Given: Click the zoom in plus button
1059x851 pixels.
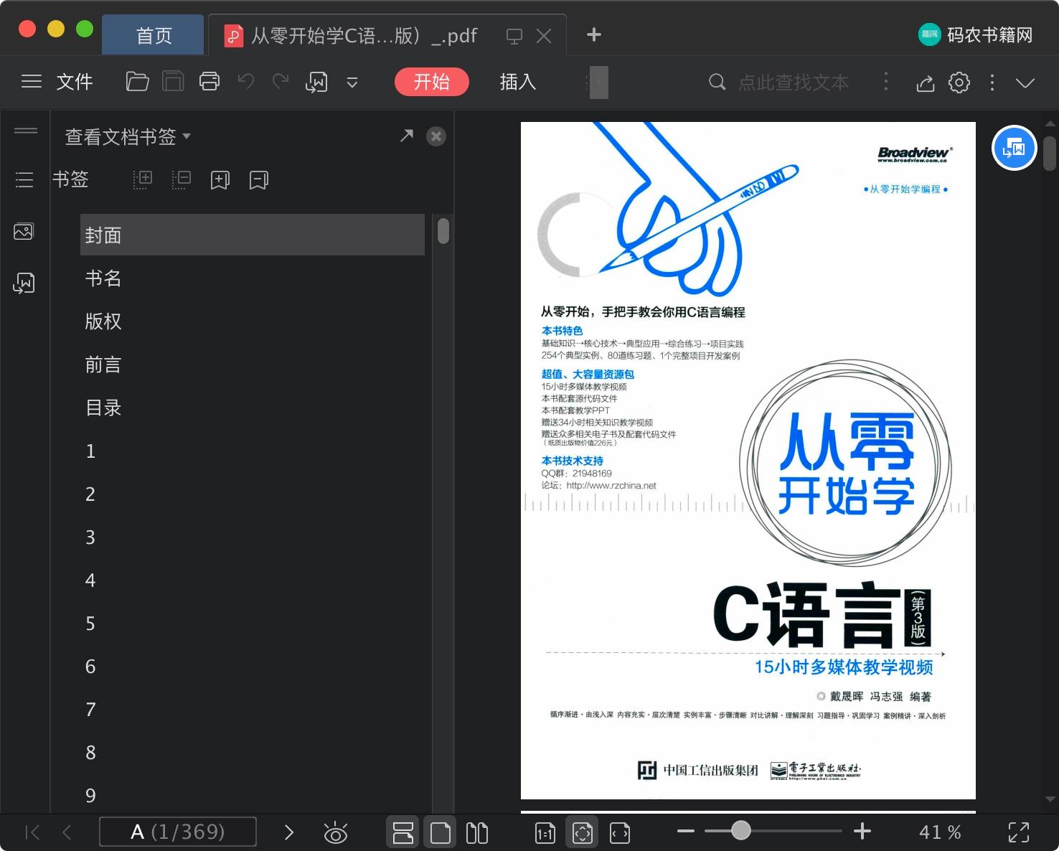Looking at the screenshot, I should point(862,832).
